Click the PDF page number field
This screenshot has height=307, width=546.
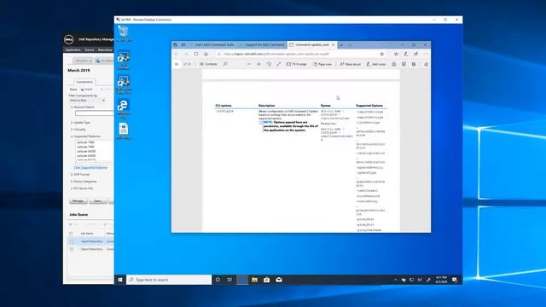coord(177,64)
